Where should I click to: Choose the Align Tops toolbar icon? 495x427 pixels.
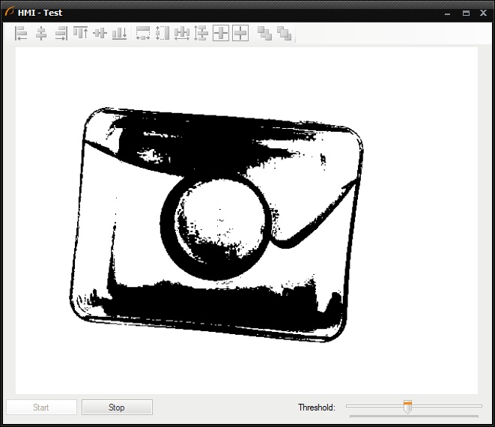pyautogui.click(x=80, y=33)
